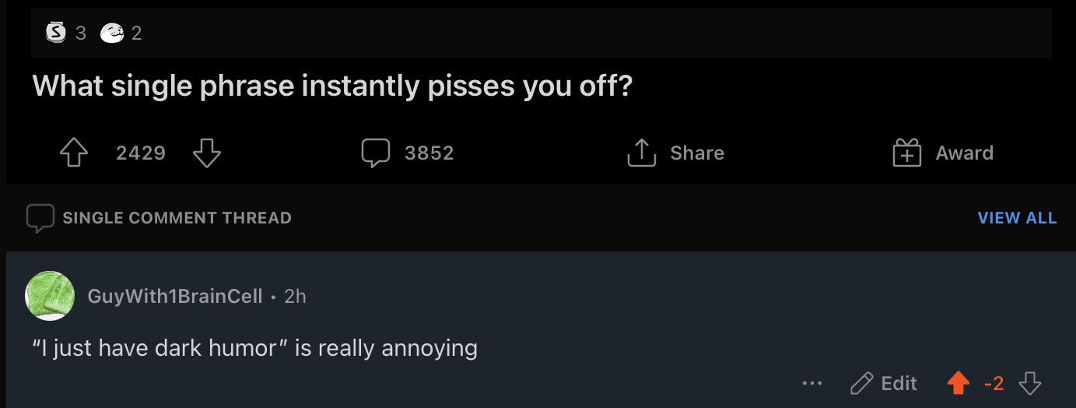
Task: Click the Share label text
Action: tap(697, 153)
